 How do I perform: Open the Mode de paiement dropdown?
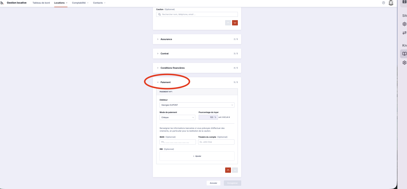pyautogui.click(x=177, y=117)
